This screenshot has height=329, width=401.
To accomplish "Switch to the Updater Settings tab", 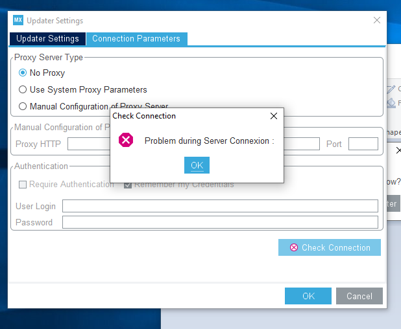I will [47, 39].
